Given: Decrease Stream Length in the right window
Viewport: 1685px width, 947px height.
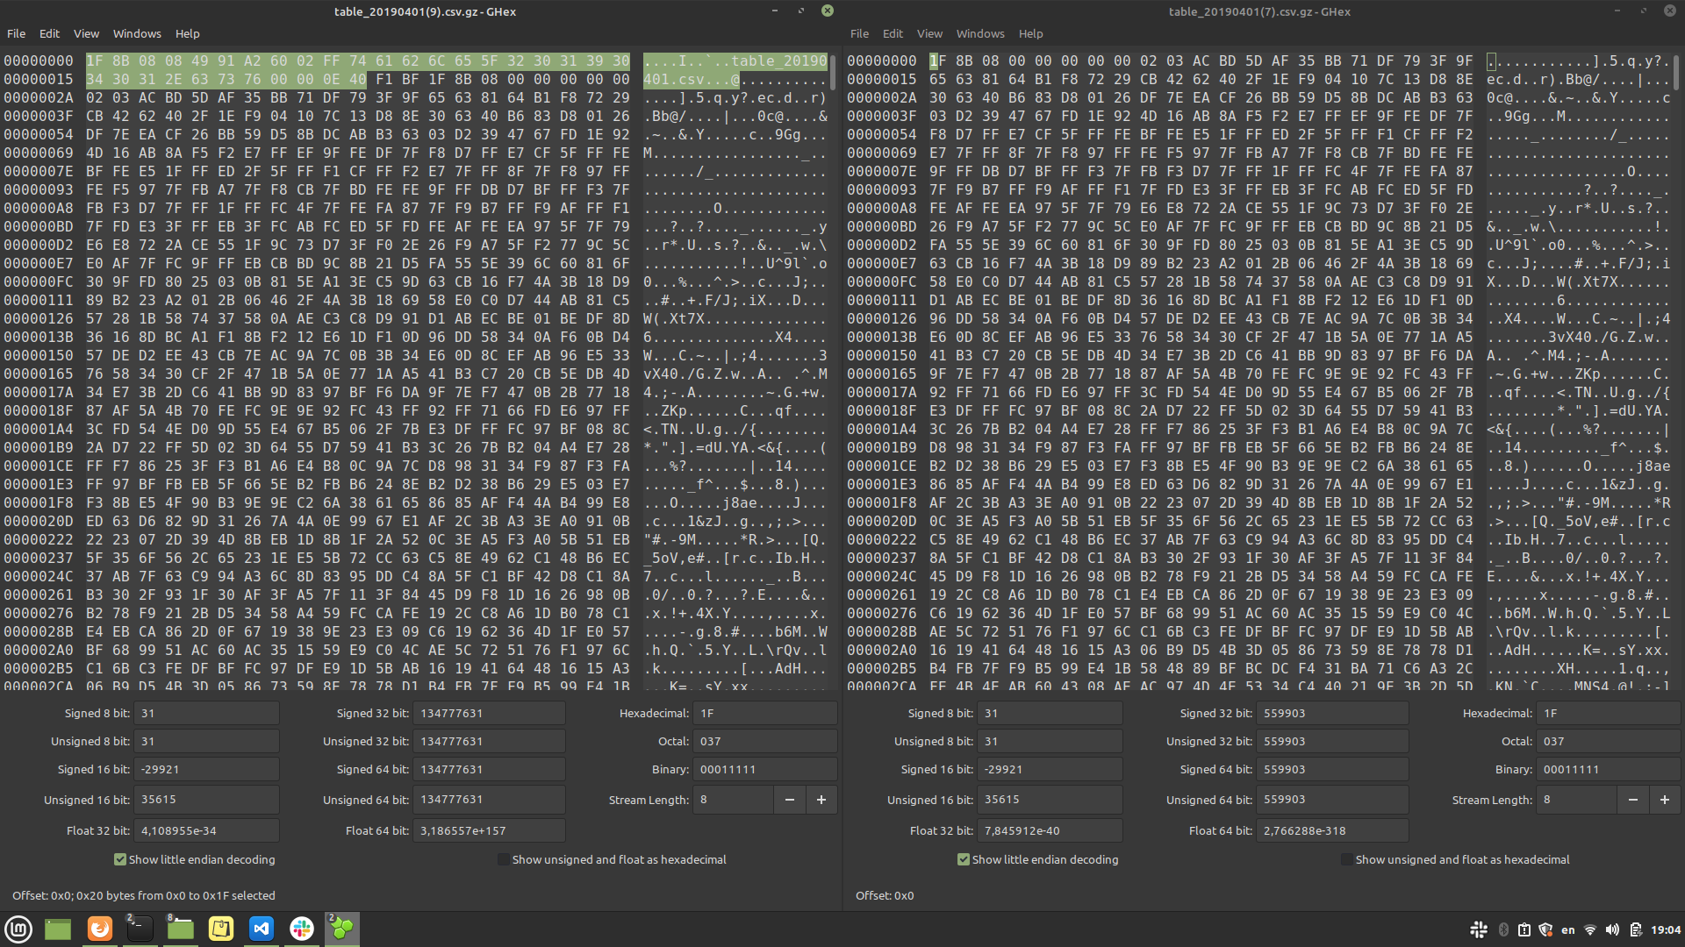Looking at the screenshot, I should (x=1632, y=800).
